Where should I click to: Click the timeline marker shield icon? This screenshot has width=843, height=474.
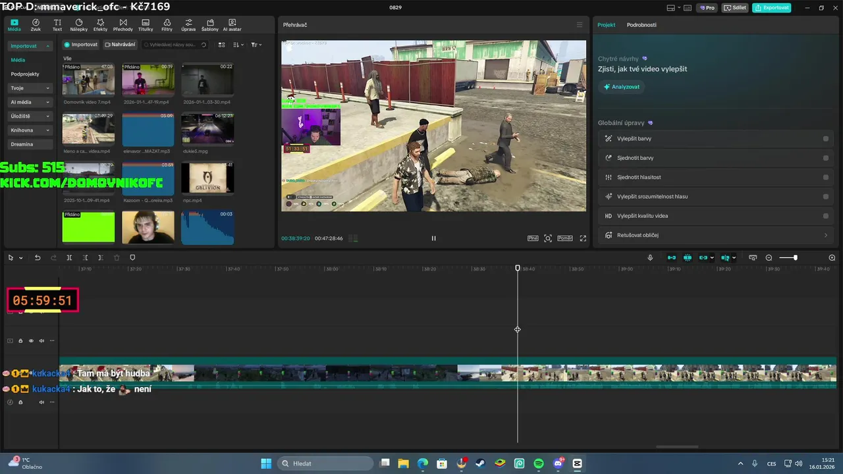(132, 257)
